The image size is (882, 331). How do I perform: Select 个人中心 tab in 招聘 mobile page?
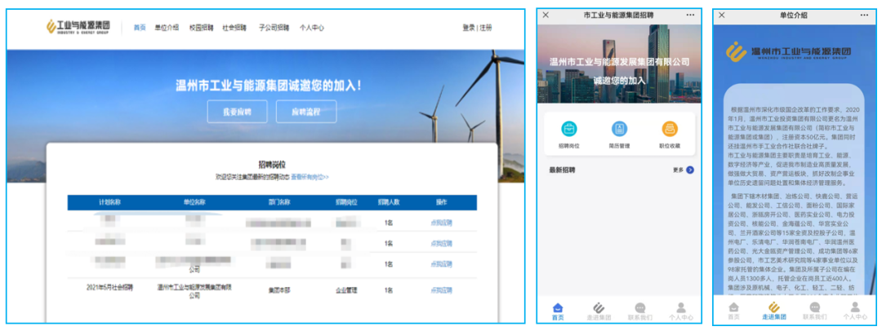(681, 312)
